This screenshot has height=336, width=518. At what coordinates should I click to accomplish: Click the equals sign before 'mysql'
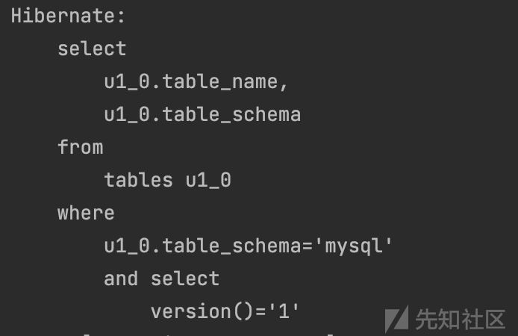(308, 247)
